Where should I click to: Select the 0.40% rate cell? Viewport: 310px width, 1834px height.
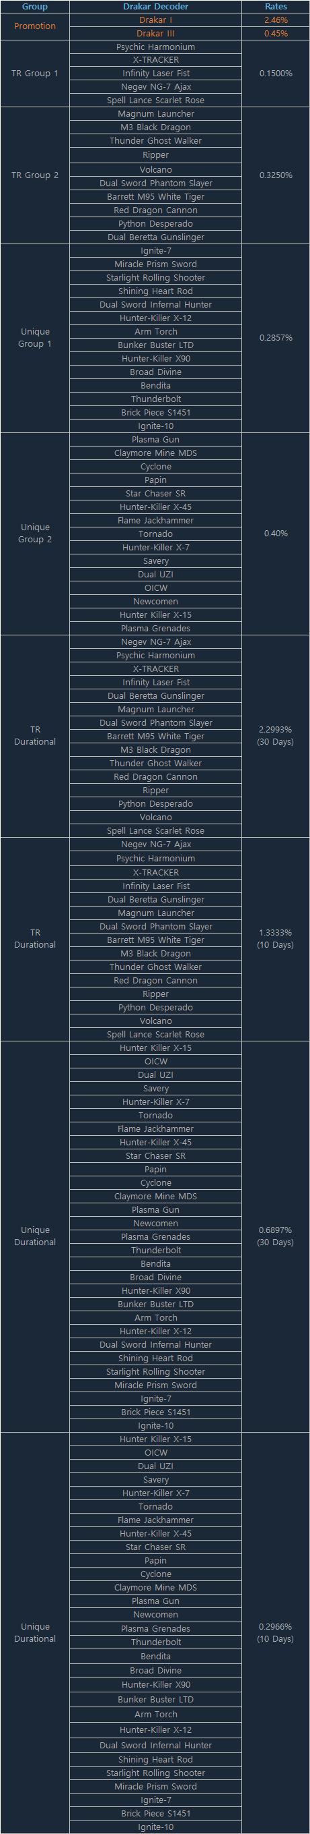(x=276, y=534)
